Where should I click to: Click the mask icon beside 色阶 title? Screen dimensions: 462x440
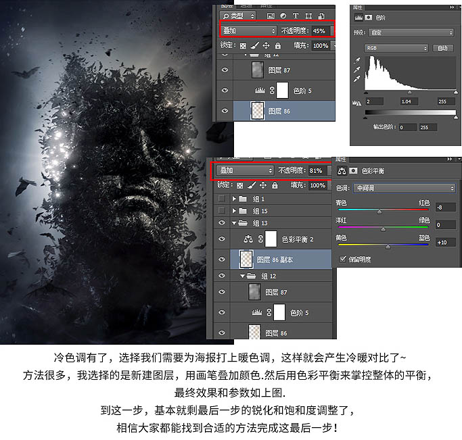click(368, 18)
